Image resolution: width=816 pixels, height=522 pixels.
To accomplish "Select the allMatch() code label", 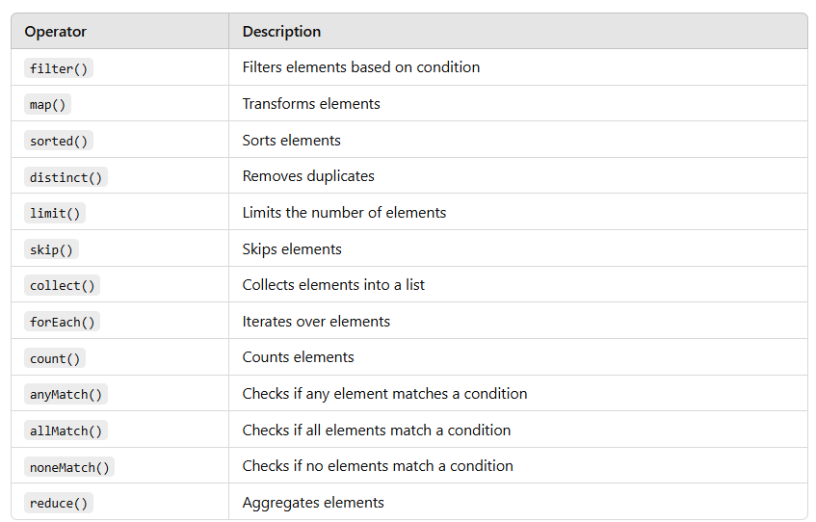I will coord(66,431).
